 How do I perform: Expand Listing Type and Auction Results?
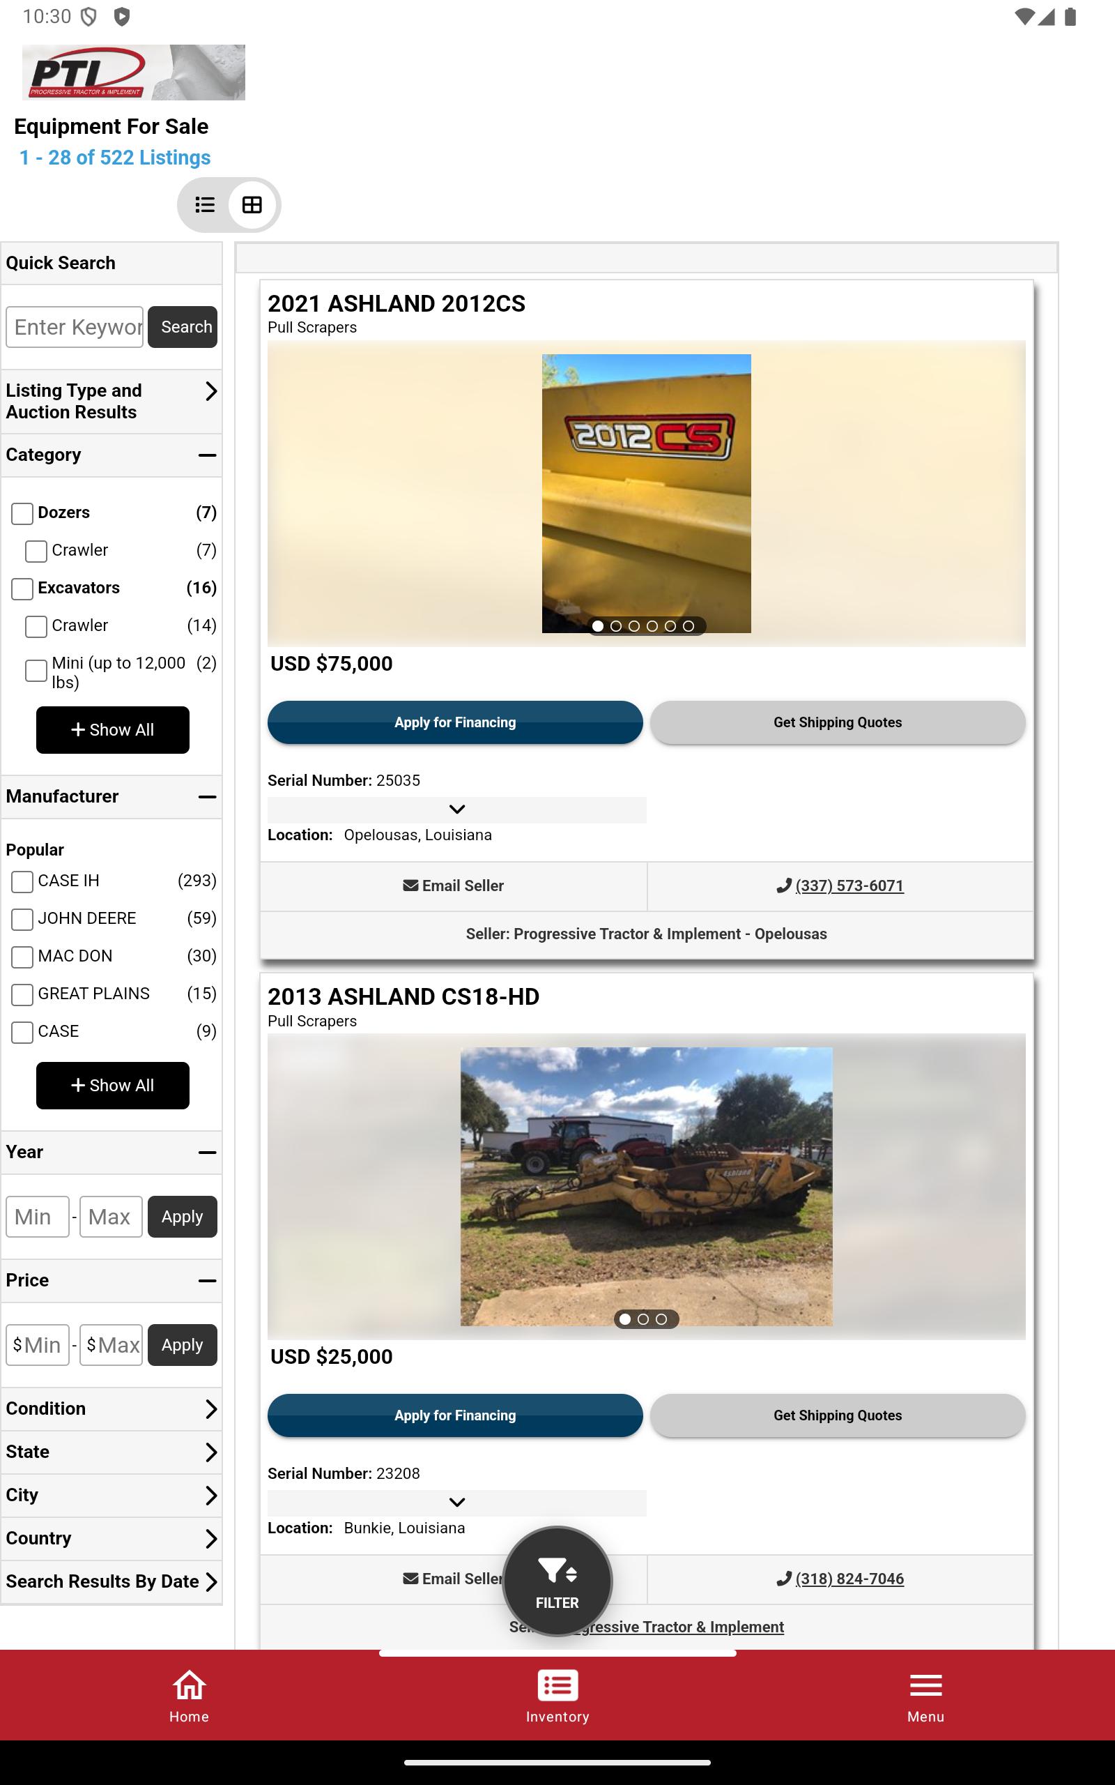(x=111, y=401)
